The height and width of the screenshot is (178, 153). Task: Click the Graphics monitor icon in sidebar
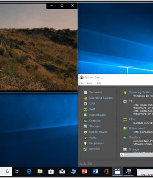[85, 121]
